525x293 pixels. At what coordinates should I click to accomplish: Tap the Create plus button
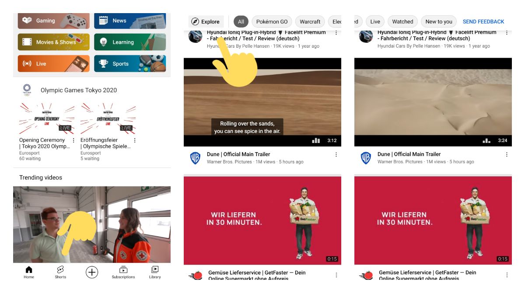tap(92, 272)
